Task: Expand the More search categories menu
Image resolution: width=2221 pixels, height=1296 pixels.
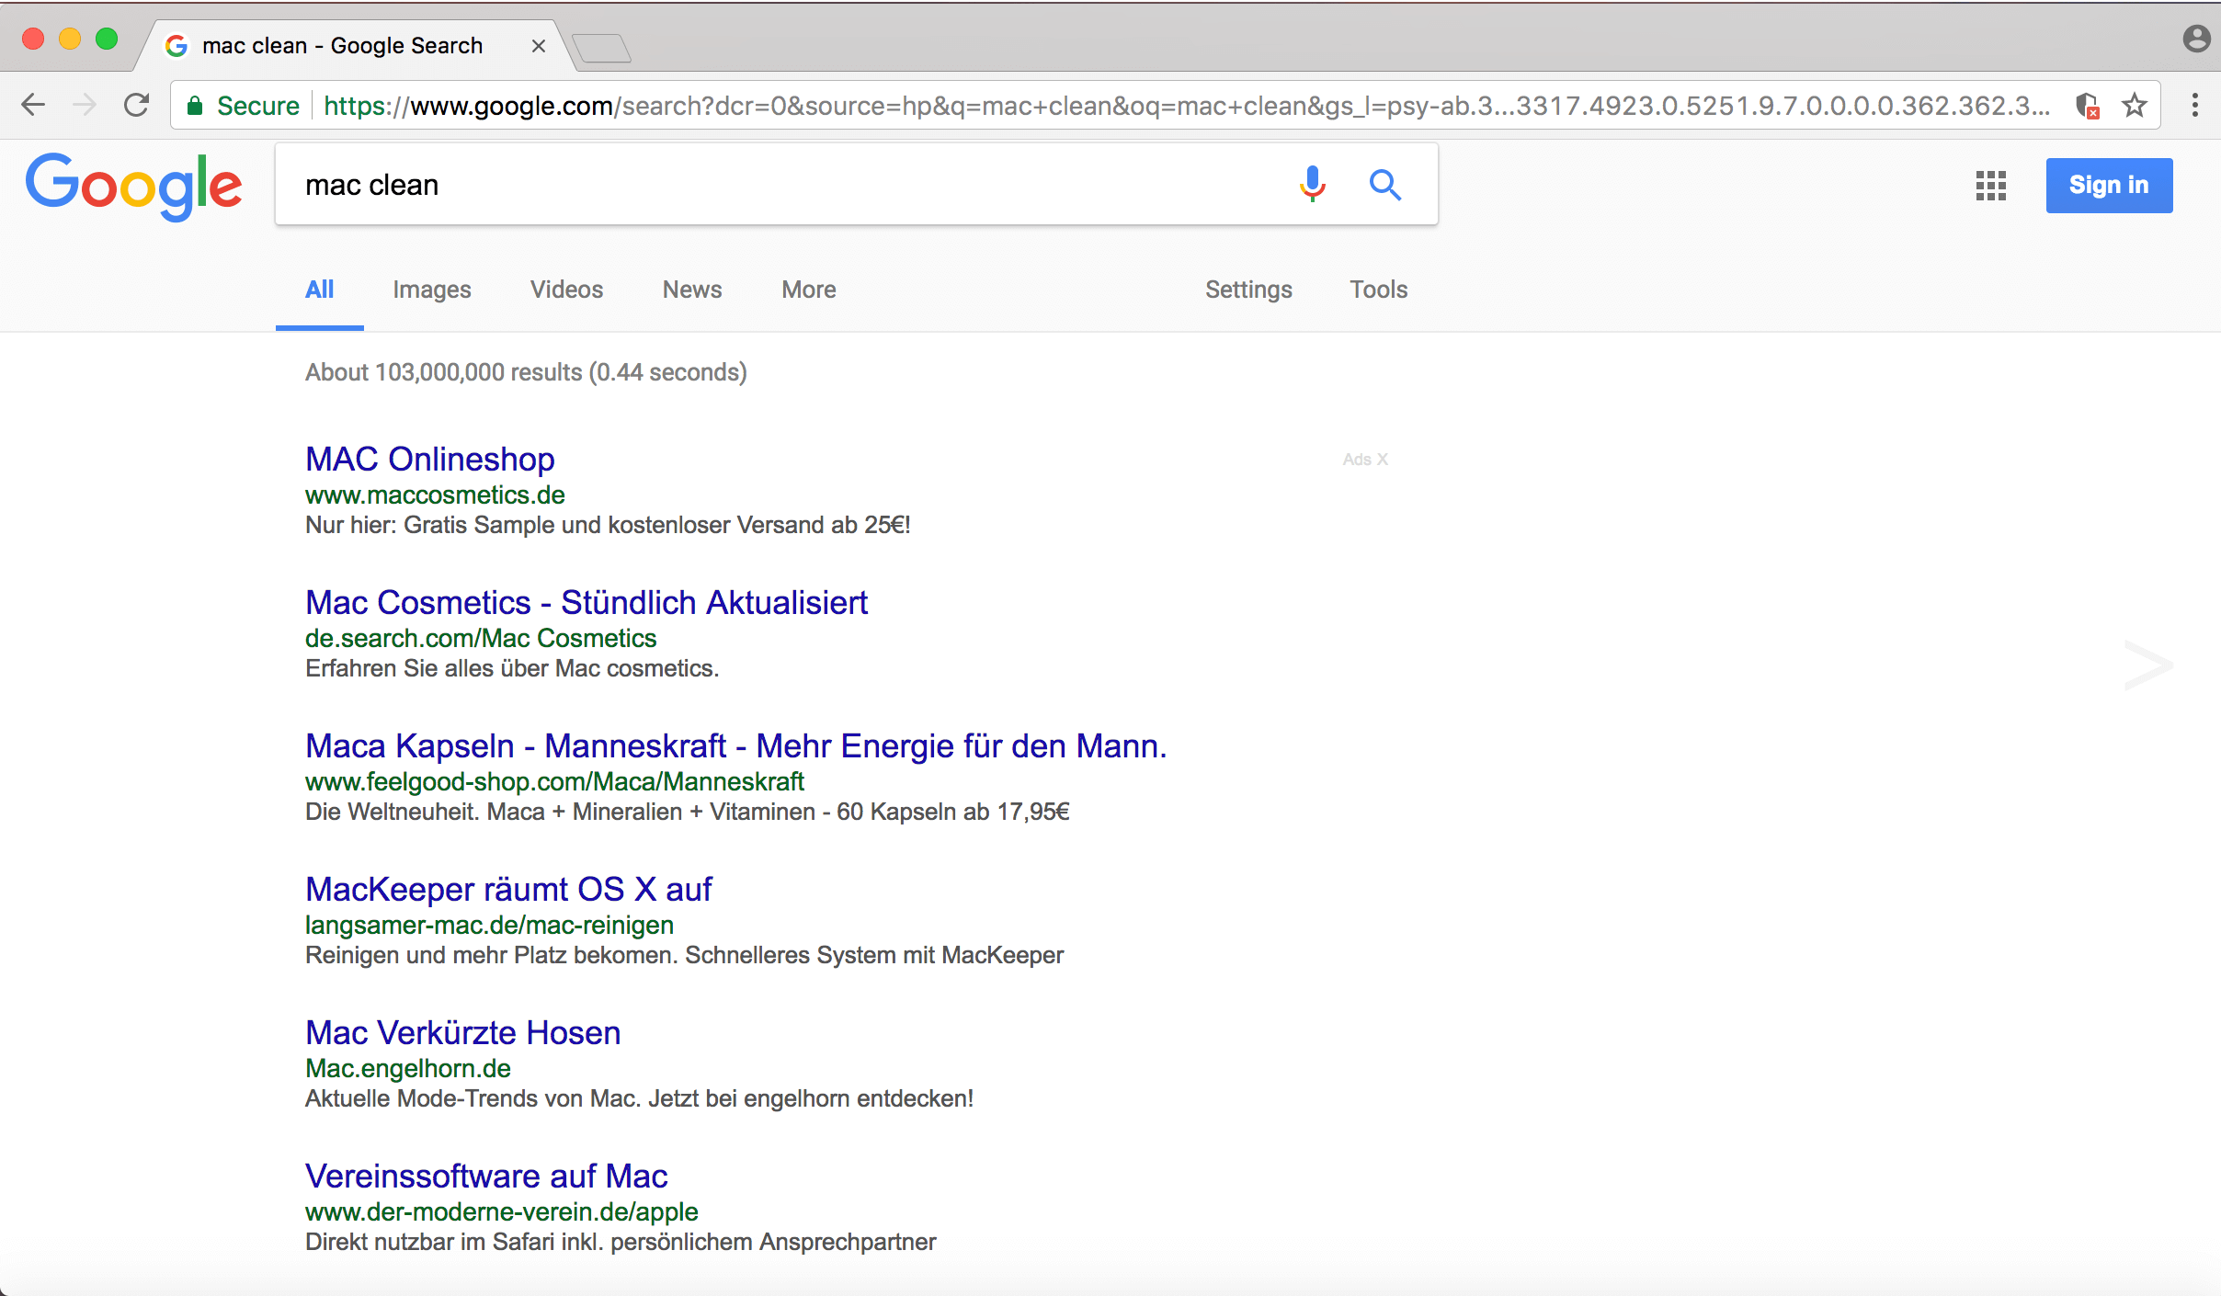Action: pos(809,290)
